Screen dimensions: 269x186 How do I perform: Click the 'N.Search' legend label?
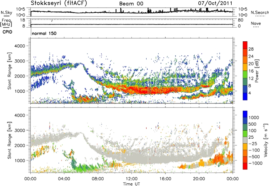tap(260, 12)
